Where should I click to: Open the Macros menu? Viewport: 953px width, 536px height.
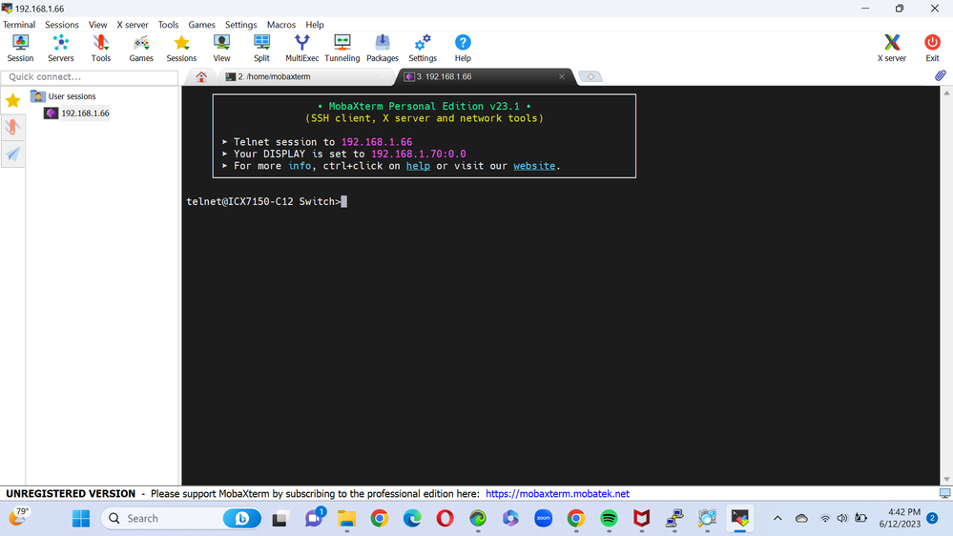pos(280,25)
